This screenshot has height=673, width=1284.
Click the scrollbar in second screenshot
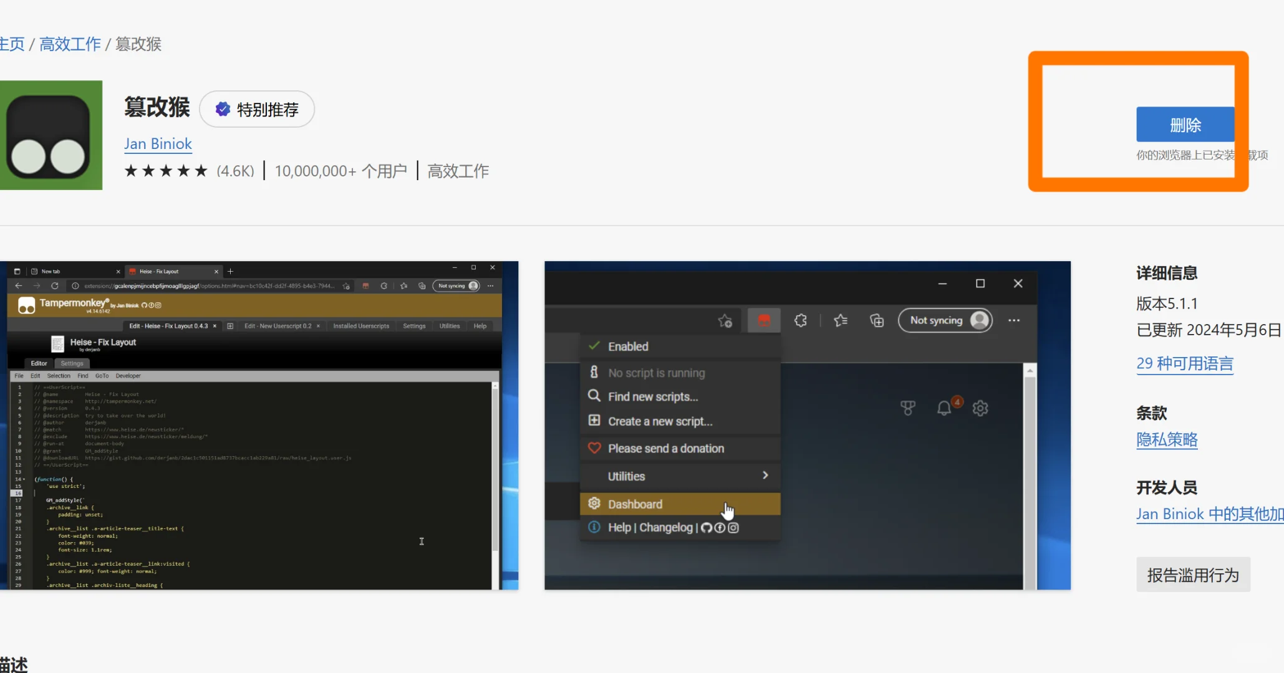[x=1030, y=474]
